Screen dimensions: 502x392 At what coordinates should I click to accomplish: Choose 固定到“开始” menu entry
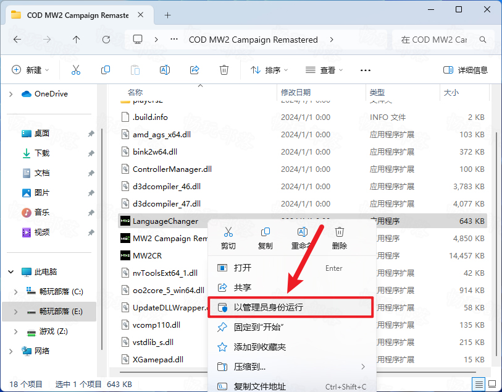point(291,327)
